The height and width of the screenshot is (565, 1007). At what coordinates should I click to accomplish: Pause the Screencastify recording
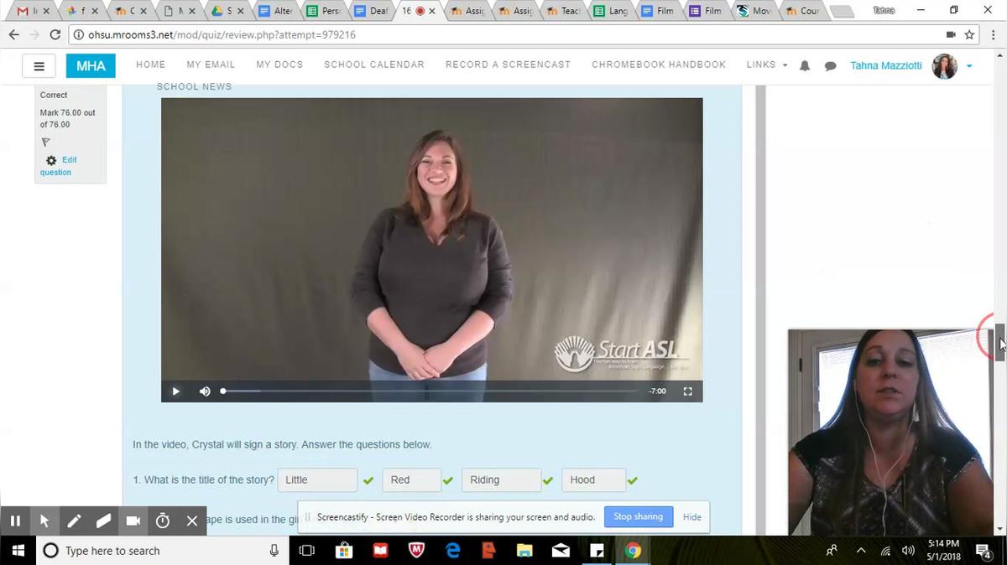[x=15, y=521]
